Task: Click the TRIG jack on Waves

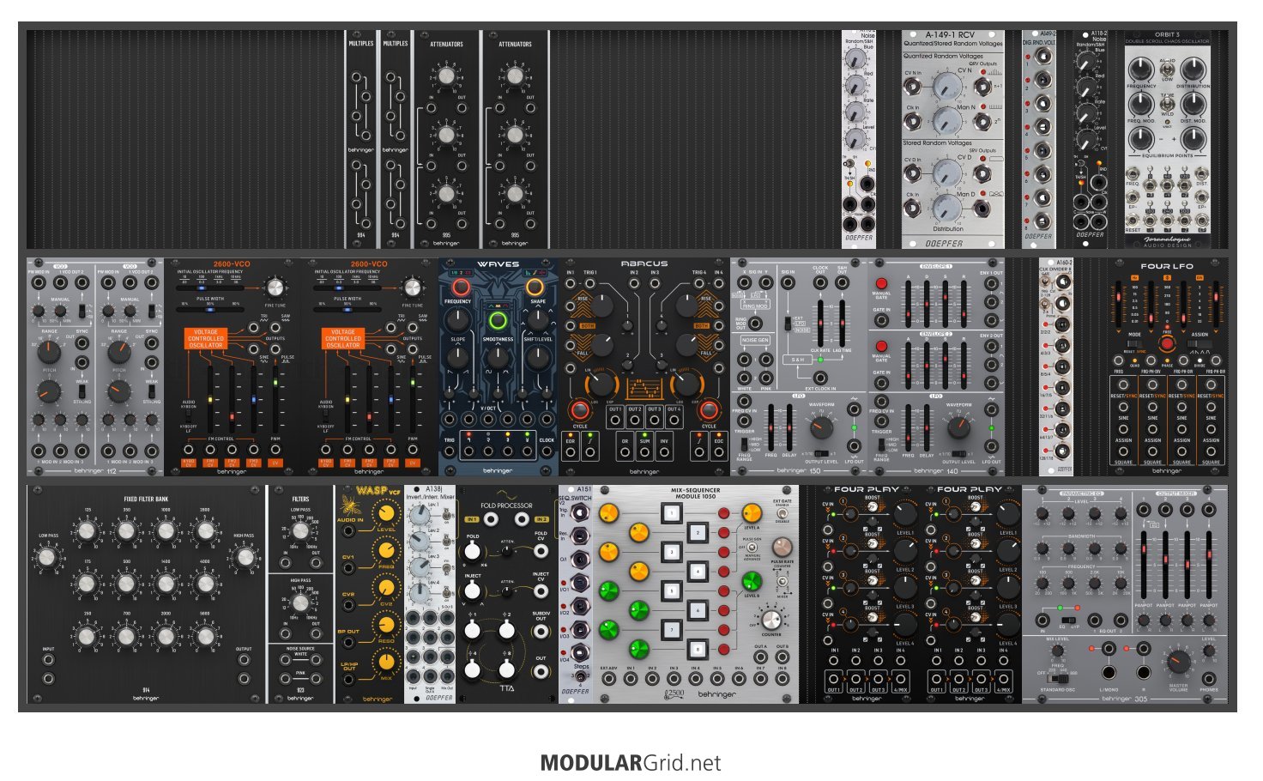Action: 450,451
